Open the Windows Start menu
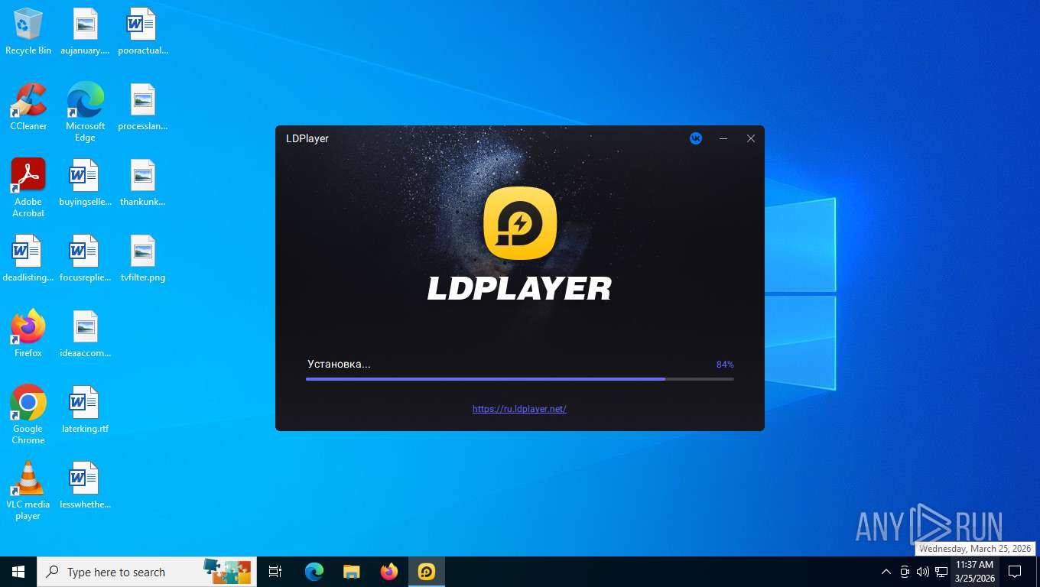 point(18,572)
